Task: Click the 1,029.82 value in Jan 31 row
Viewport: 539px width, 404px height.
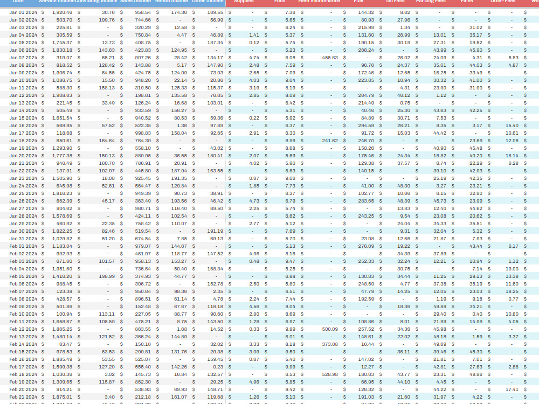Action: [x=62, y=239]
